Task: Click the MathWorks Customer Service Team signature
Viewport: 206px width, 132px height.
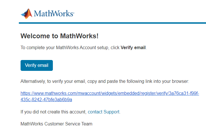Action: point(57,124)
